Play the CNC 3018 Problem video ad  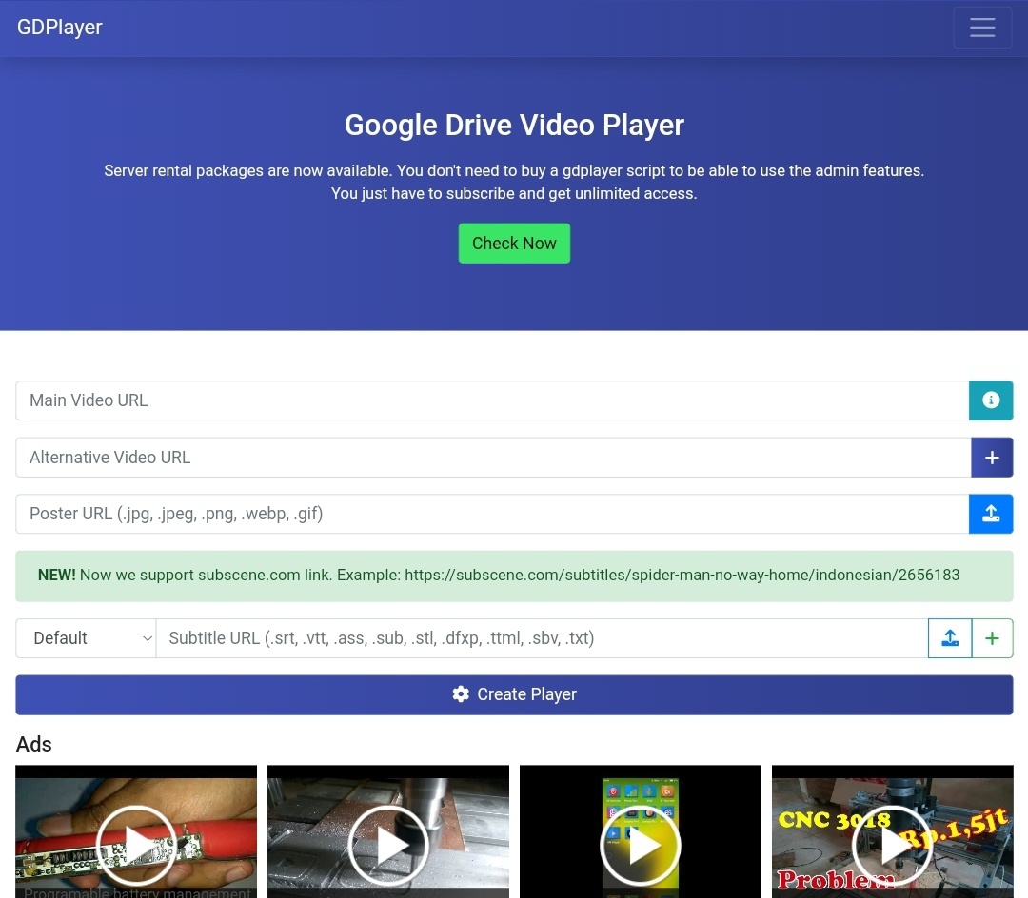coord(892,845)
